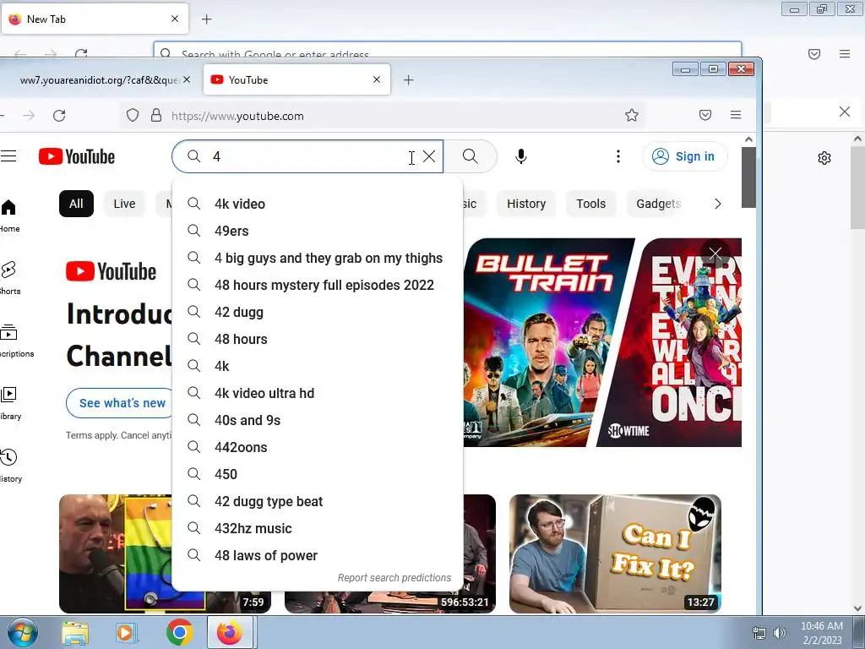The width and height of the screenshot is (865, 649).
Task: Click the padlock site info icon
Action: (x=156, y=115)
